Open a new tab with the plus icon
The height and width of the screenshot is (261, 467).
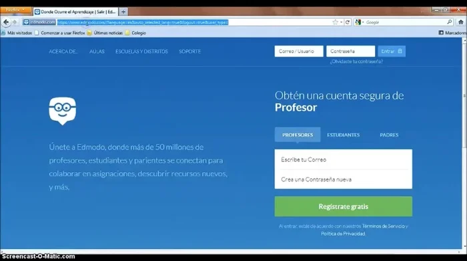point(123,12)
